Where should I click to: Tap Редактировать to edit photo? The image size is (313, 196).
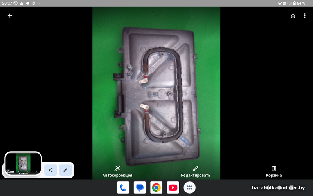pyautogui.click(x=195, y=172)
